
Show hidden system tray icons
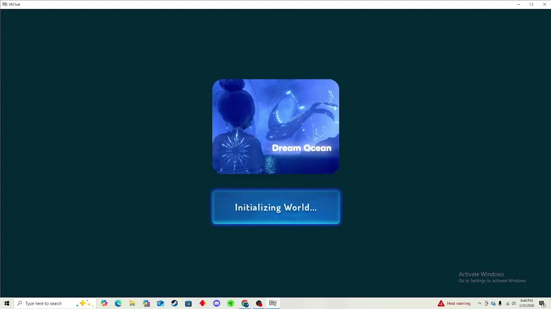click(x=479, y=303)
